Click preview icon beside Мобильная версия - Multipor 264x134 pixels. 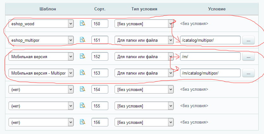coord(83,73)
